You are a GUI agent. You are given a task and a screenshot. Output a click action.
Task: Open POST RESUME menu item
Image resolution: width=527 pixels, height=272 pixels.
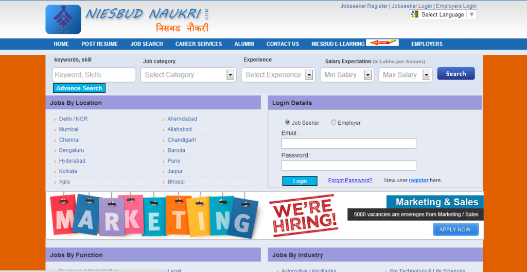[99, 44]
